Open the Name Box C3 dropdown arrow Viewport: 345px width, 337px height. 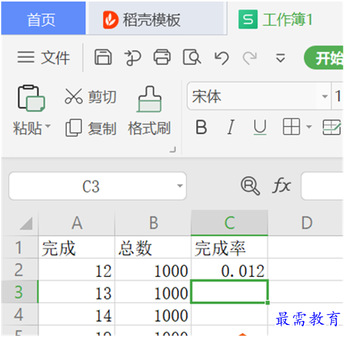pyautogui.click(x=180, y=186)
